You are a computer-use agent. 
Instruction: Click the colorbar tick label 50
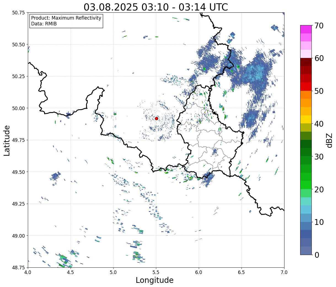[319, 91]
